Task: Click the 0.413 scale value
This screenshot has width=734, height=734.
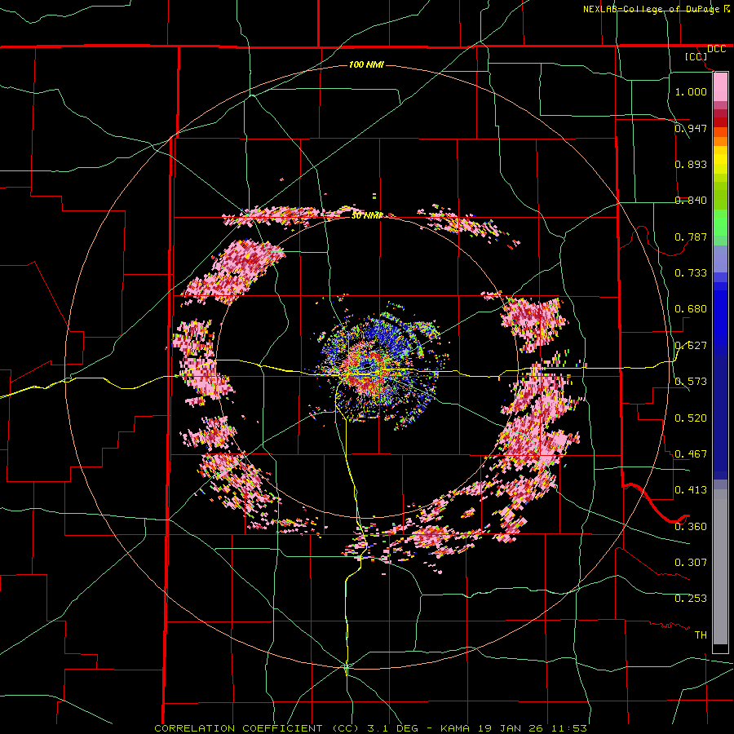Action: pyautogui.click(x=691, y=490)
